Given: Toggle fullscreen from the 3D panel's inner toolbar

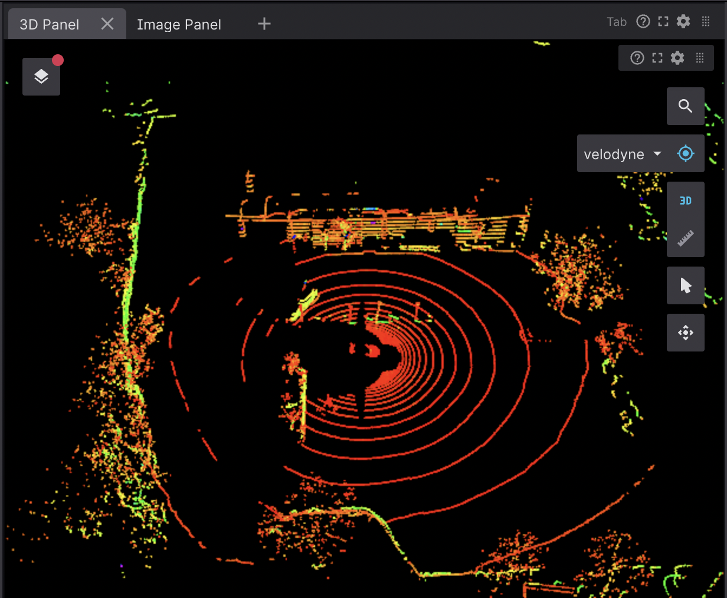Looking at the screenshot, I should 657,58.
